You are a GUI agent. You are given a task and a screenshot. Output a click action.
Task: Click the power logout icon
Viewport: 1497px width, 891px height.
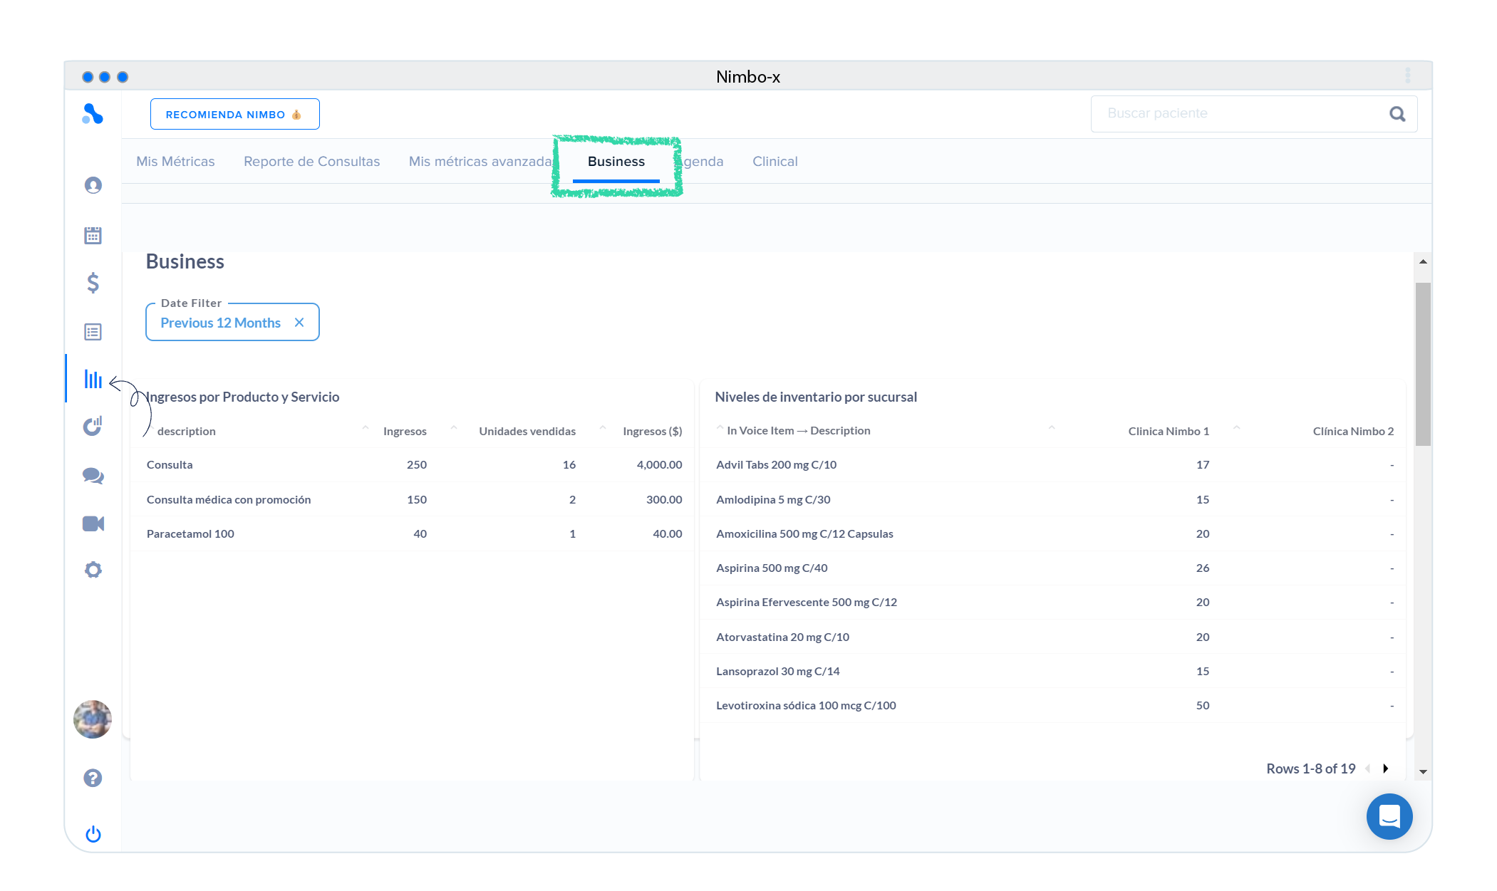pos(93,834)
